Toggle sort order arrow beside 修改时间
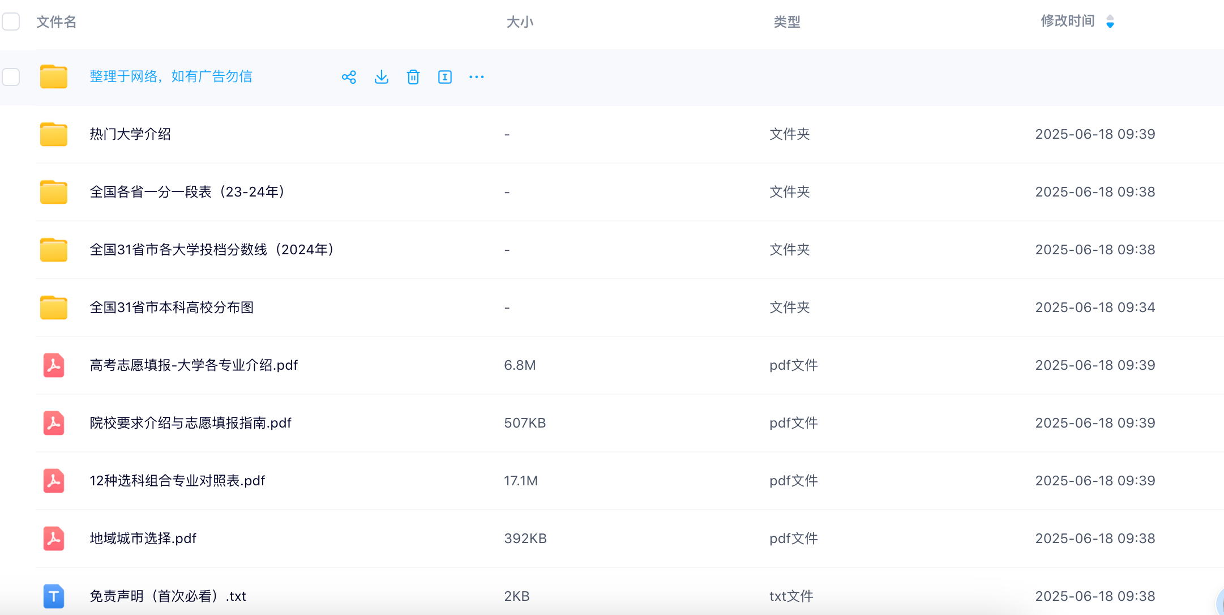 [x=1110, y=22]
